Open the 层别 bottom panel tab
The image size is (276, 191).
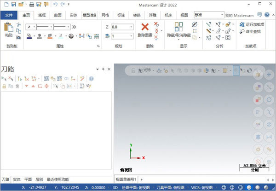coord(39,179)
